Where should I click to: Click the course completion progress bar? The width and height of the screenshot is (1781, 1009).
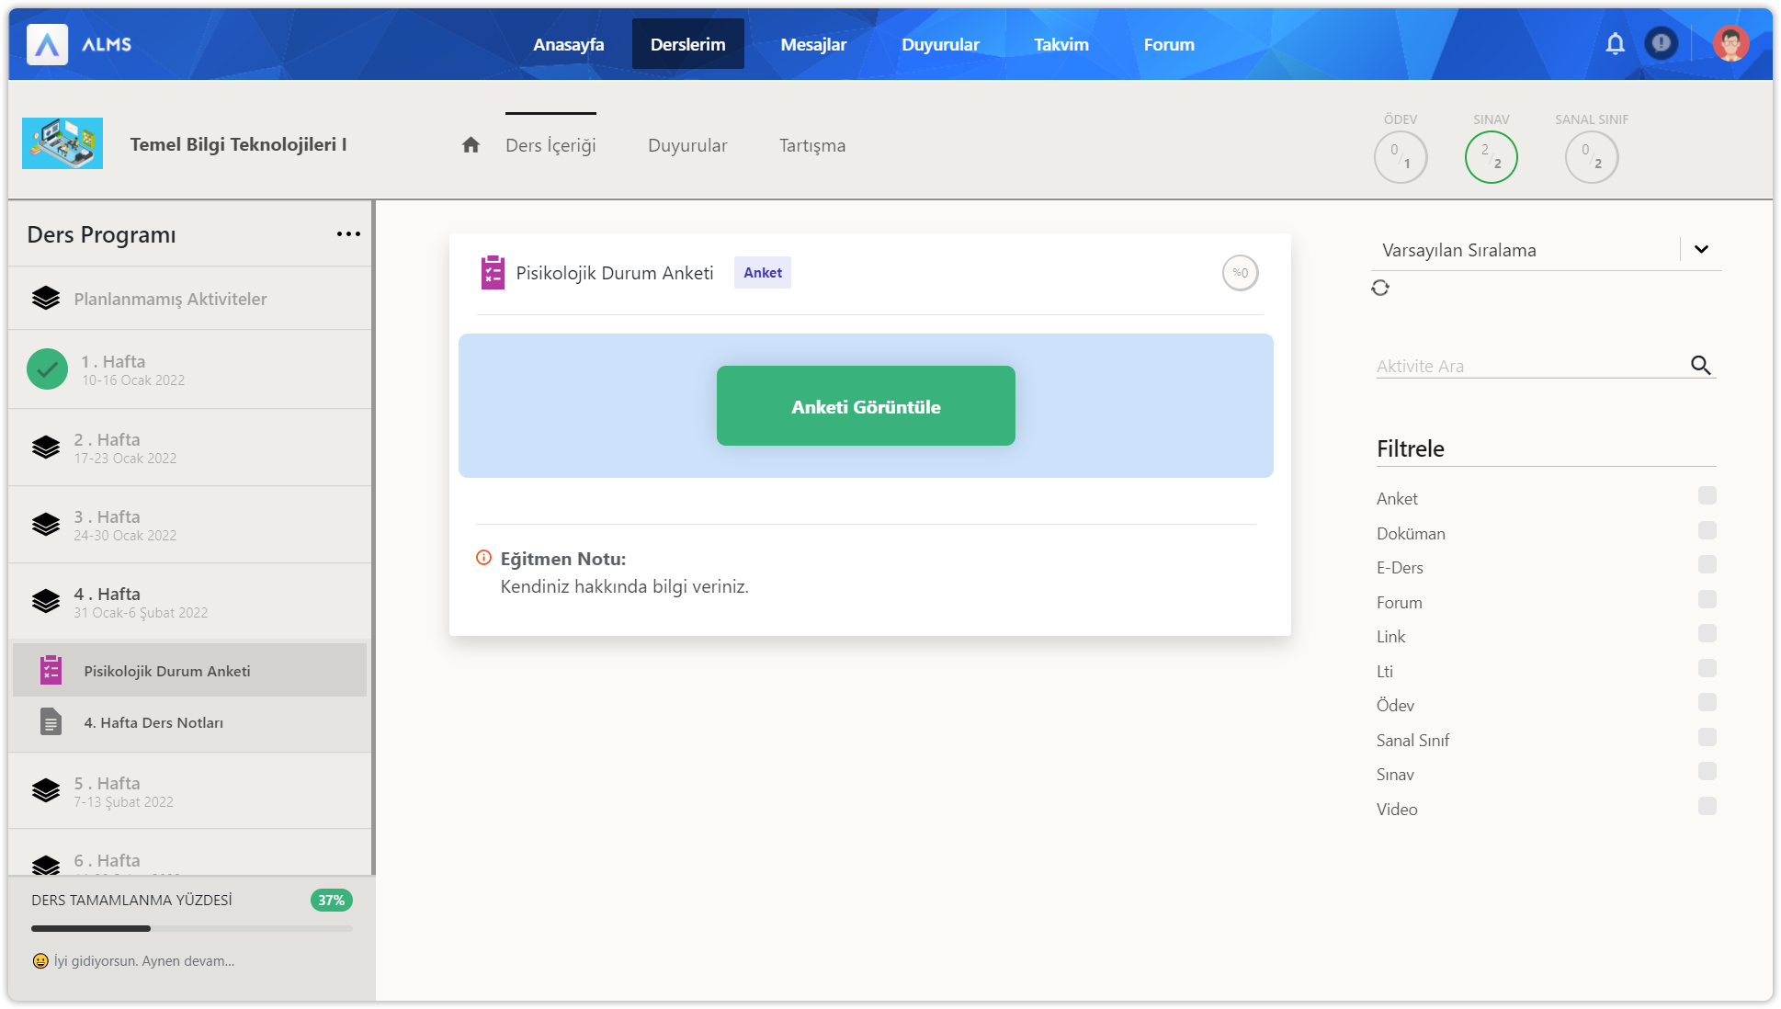click(191, 928)
